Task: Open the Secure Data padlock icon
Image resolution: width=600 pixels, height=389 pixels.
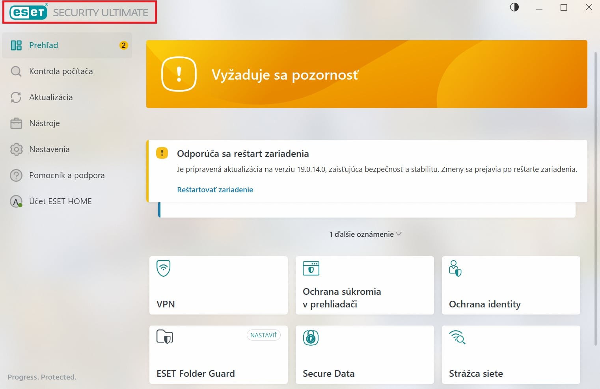Action: click(311, 338)
